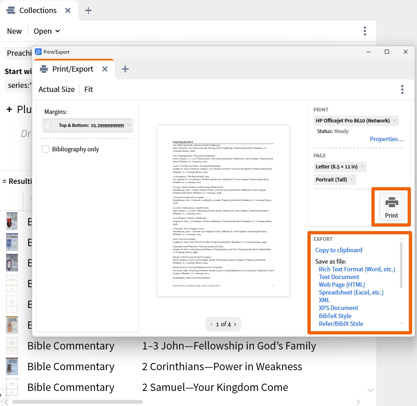417x406 pixels.
Task: Toggle Top & Bottom margins checkbox
Action: click(x=48, y=125)
